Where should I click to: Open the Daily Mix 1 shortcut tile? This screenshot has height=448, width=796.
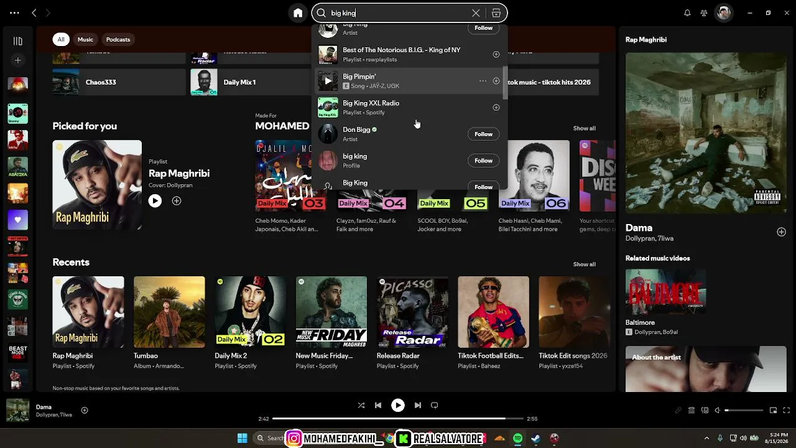[x=250, y=82]
